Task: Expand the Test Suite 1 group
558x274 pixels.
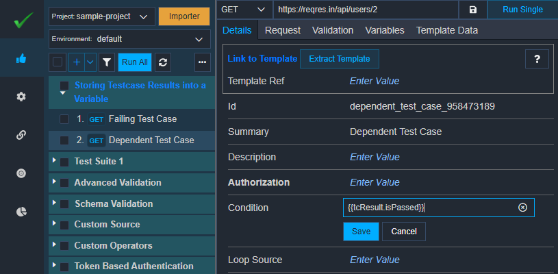Action: coord(54,160)
